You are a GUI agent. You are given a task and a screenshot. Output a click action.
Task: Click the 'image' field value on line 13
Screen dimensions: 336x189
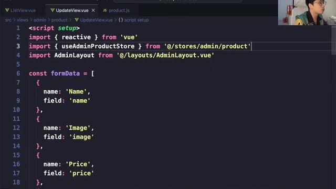pyautogui.click(x=81, y=137)
